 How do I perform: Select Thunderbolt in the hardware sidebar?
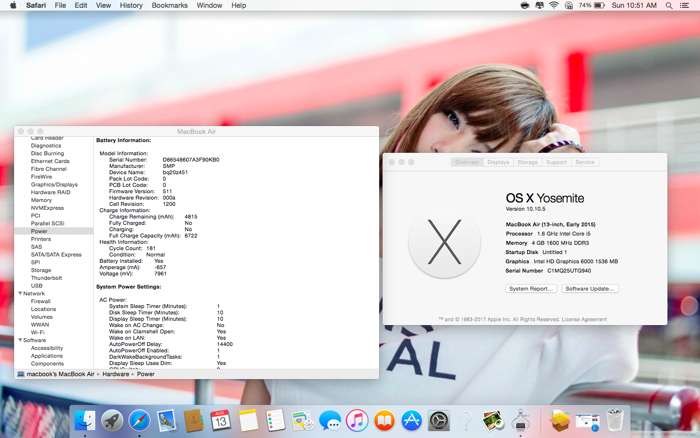pos(47,278)
